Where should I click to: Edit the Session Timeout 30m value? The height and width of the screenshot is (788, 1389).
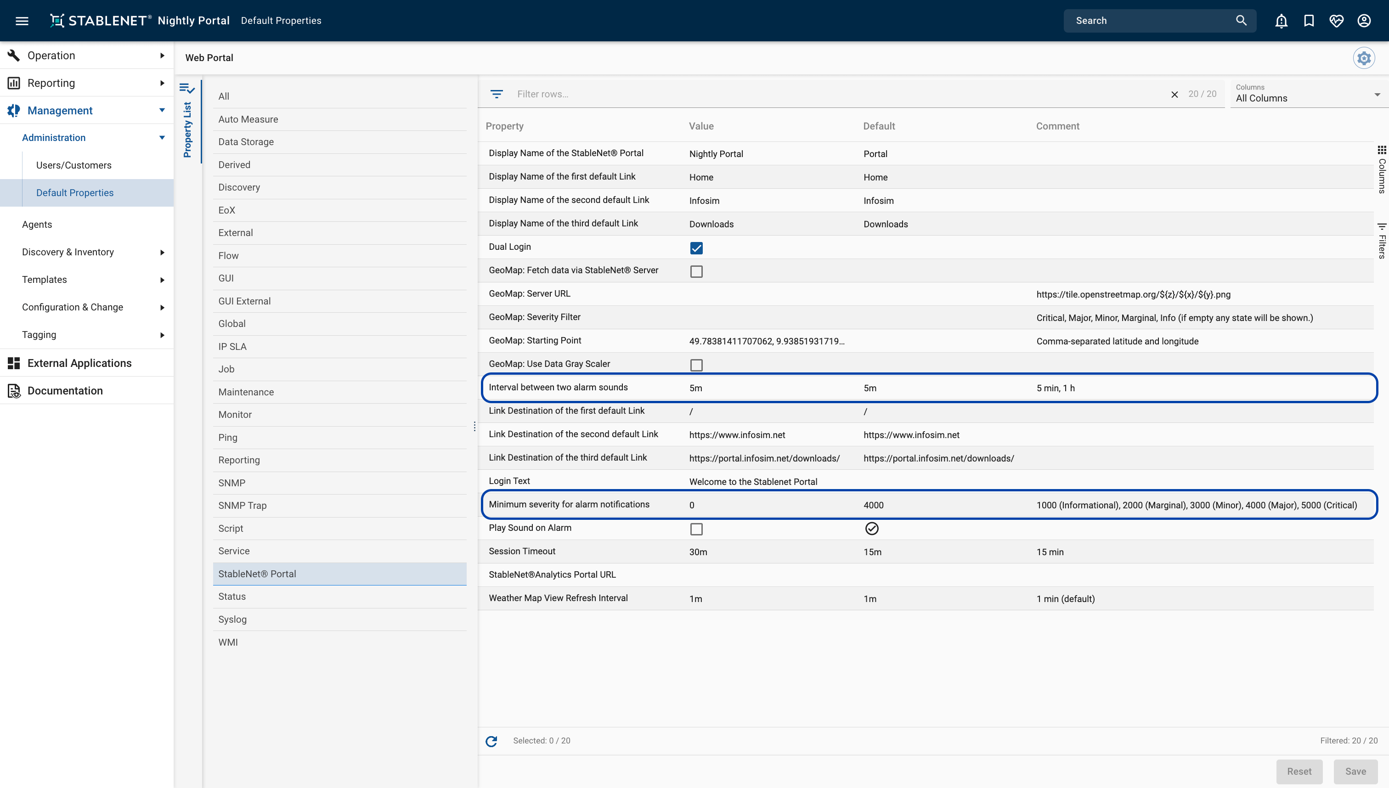pos(698,552)
